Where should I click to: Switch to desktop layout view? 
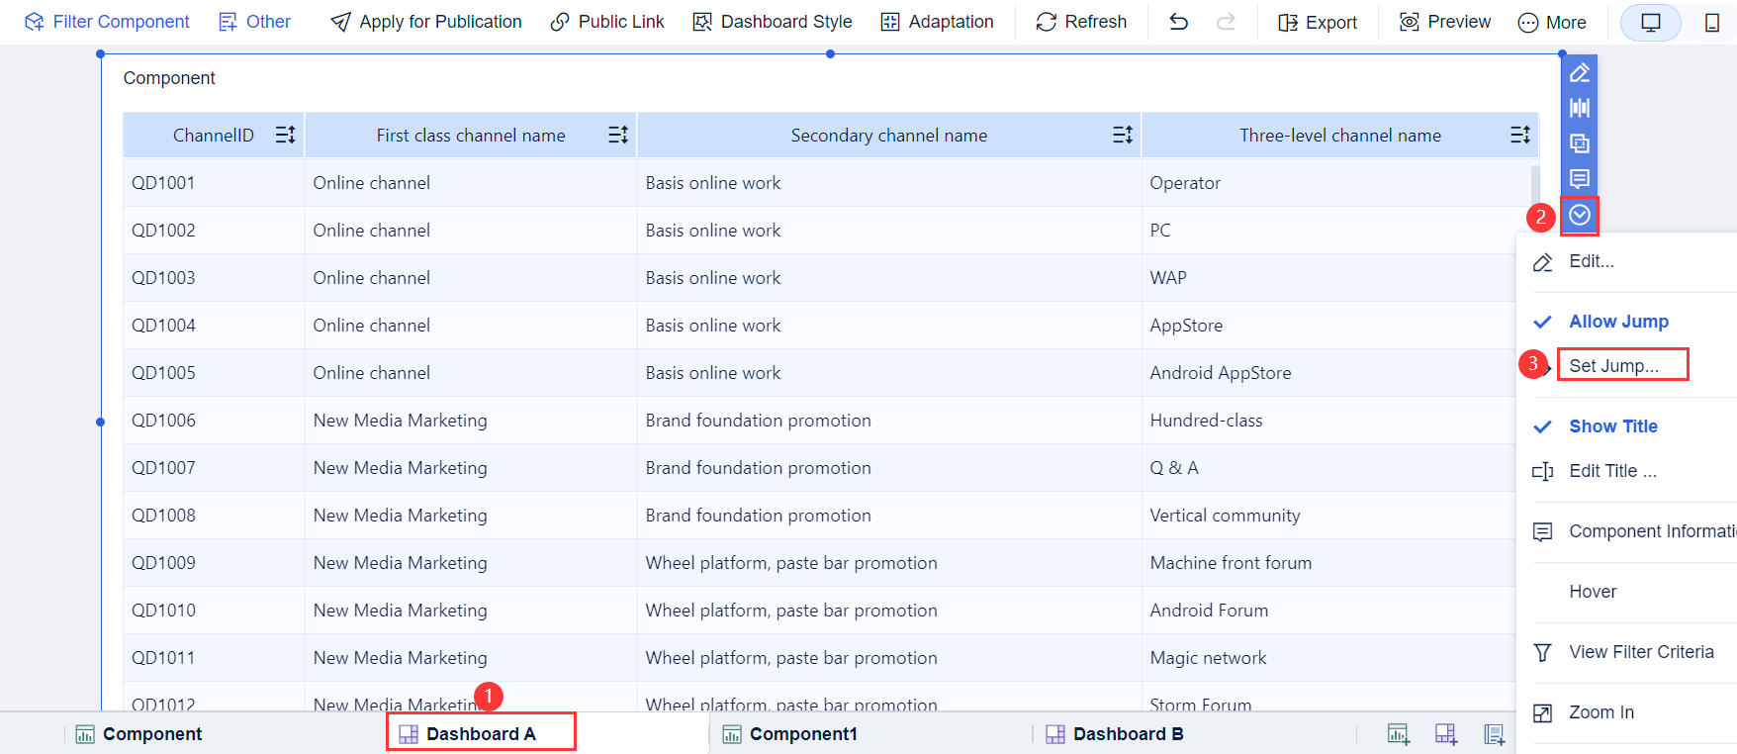point(1651,22)
